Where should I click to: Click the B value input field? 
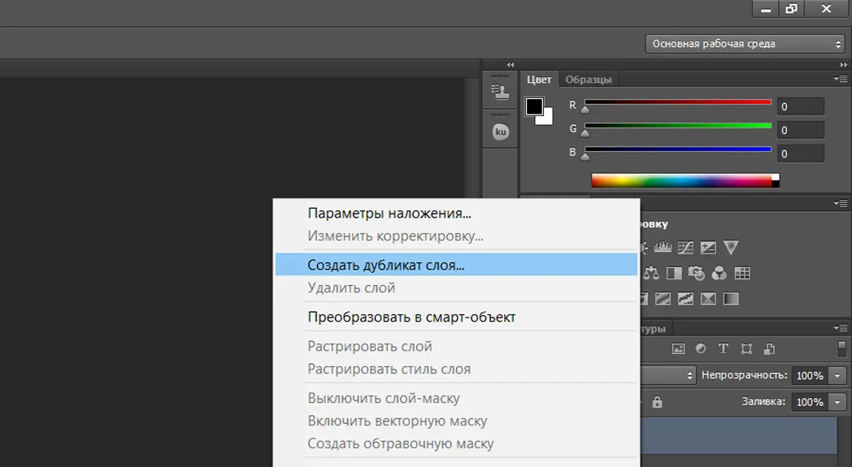tap(801, 154)
